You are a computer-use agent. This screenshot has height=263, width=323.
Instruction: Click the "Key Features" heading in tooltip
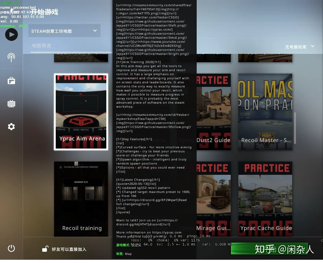coord(134,139)
